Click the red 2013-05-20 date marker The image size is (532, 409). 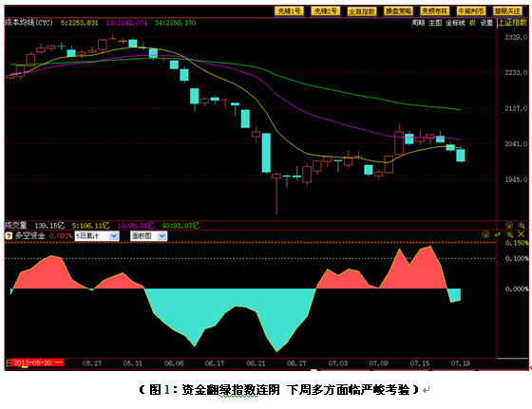click(37, 363)
